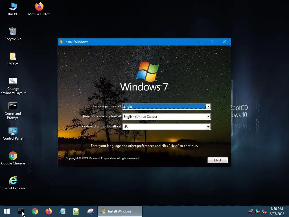This screenshot has width=289, height=217.
Task: Launch Firefox from the taskbar
Action: pyautogui.click(x=49, y=211)
